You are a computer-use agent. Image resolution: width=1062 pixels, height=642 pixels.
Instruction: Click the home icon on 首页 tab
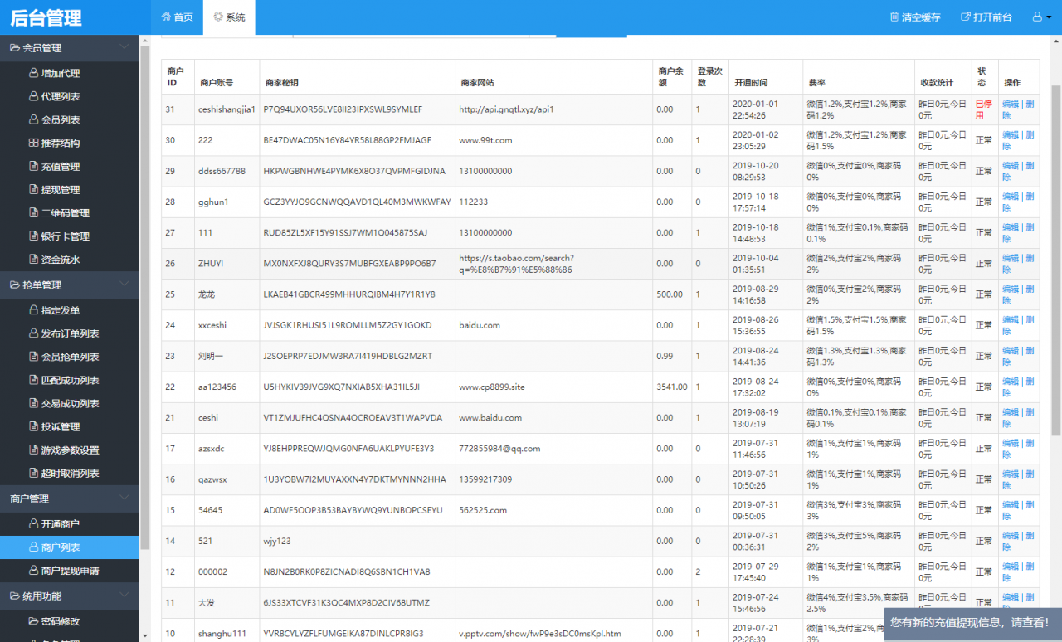[166, 17]
